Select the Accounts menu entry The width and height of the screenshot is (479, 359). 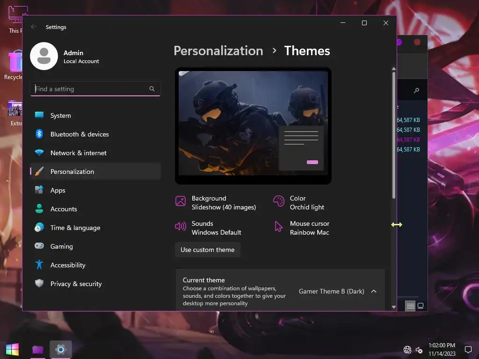(64, 209)
